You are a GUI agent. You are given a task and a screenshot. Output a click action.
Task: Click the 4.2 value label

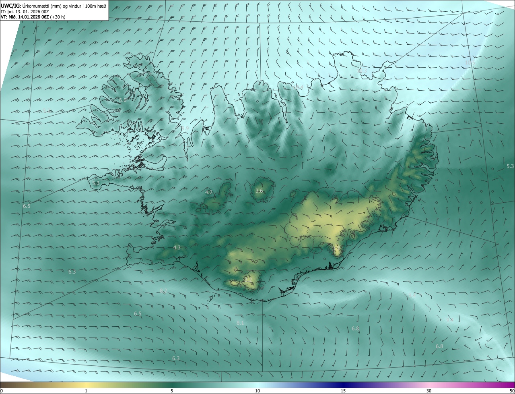(x=209, y=193)
